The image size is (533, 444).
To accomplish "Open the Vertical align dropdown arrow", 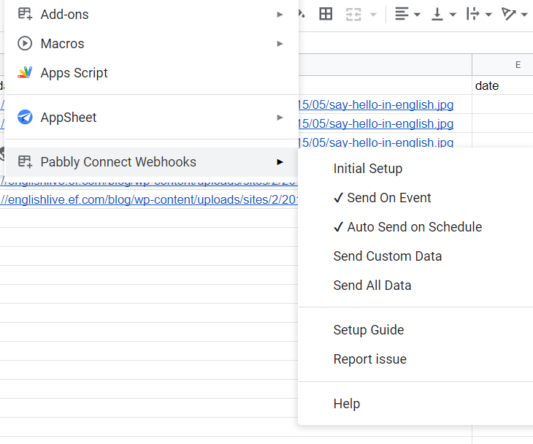I will tap(453, 15).
